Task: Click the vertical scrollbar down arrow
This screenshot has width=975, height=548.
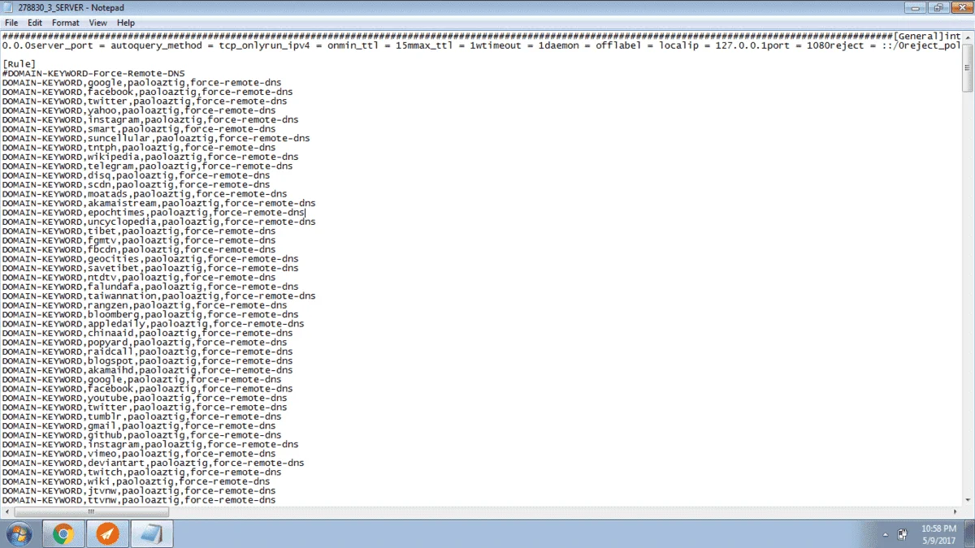Action: [x=968, y=501]
